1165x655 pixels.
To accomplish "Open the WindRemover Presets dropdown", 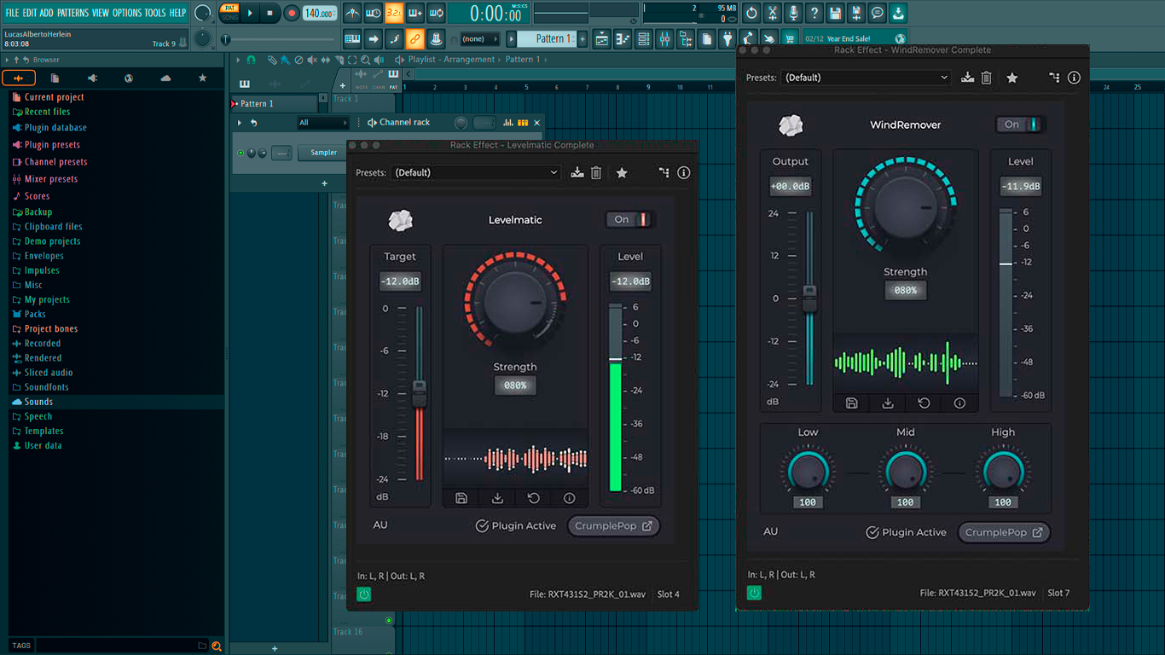I will pos(866,78).
